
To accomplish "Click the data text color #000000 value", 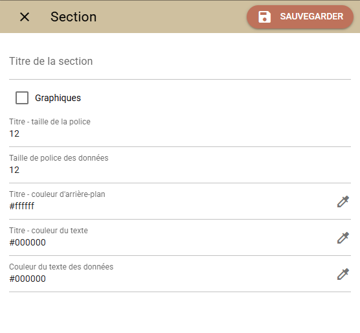I will pyautogui.click(x=27, y=279).
